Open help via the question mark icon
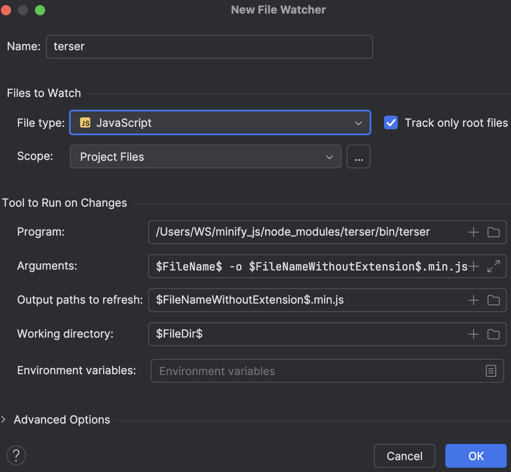 [x=16, y=455]
